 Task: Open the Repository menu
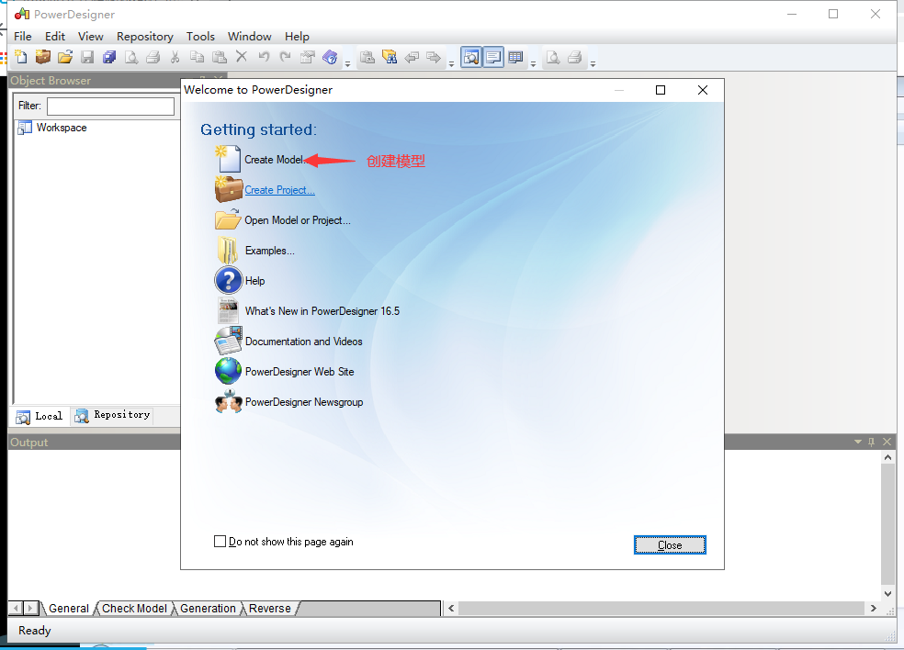click(145, 37)
